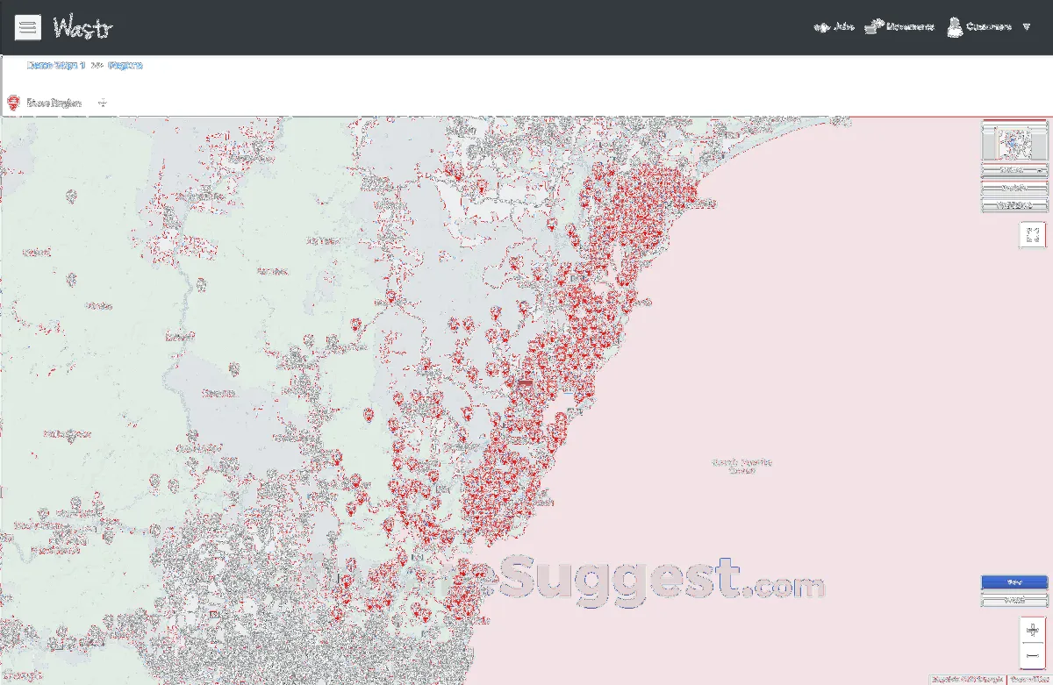
Task: Click the plus icon beside the region name
Action: point(103,103)
